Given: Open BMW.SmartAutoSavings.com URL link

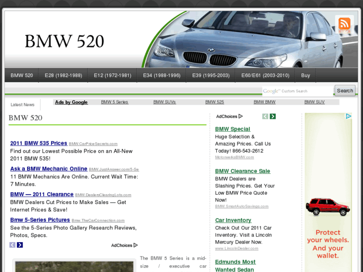Looking at the screenshot, I should click(x=242, y=206).
